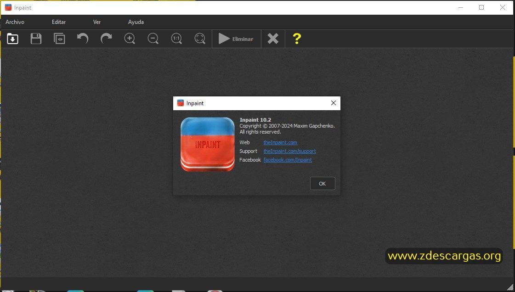Zoom out with the minus magnifier
515x292 pixels.
[153, 39]
